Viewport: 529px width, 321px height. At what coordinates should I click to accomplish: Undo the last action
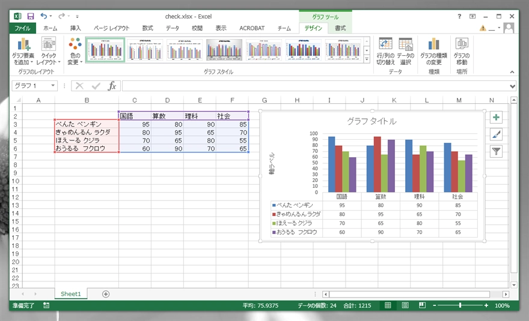pyautogui.click(x=43, y=16)
